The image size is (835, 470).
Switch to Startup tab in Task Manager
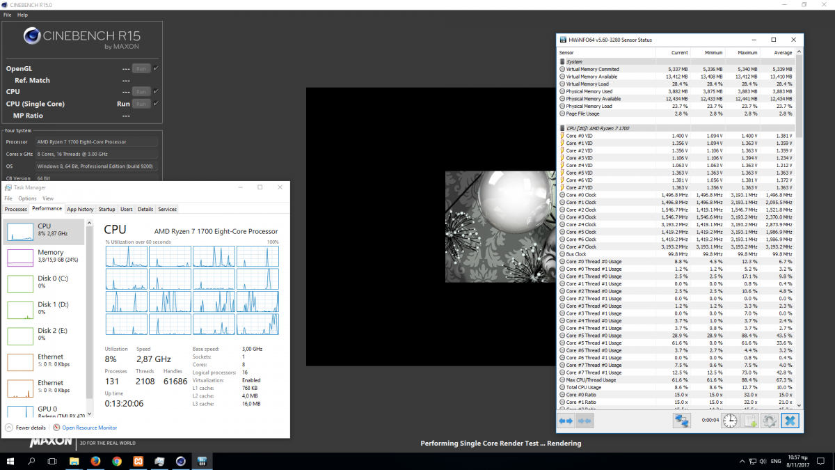[x=106, y=209]
